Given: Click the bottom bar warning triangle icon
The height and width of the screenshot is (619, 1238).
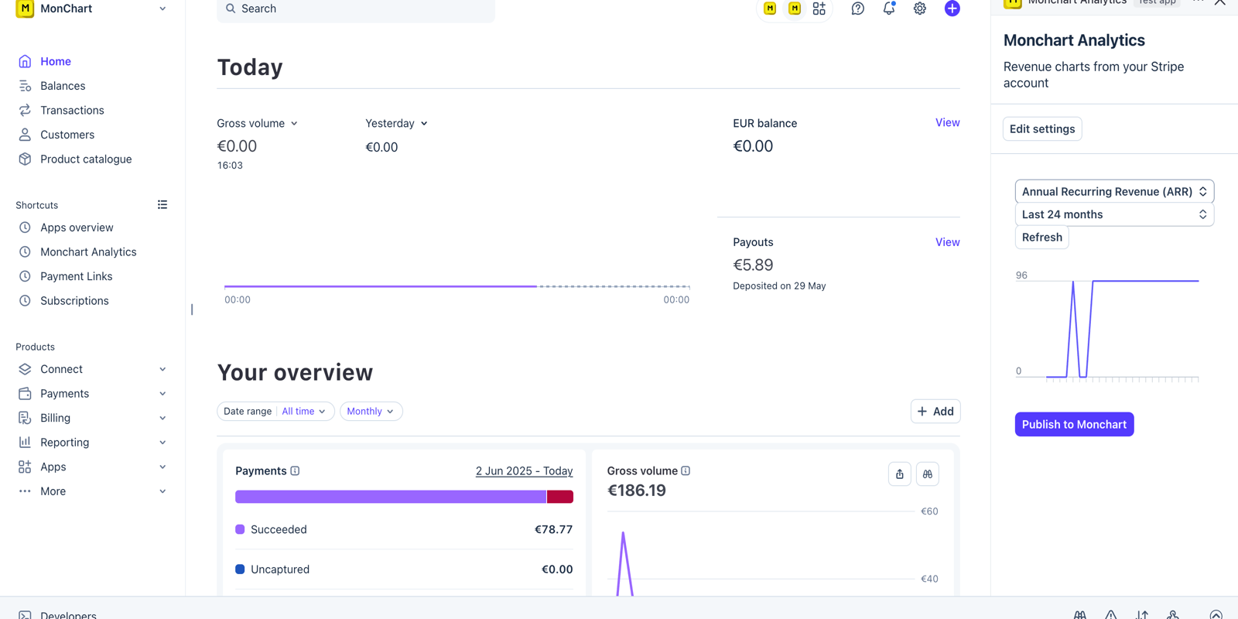Looking at the screenshot, I should [x=1111, y=615].
